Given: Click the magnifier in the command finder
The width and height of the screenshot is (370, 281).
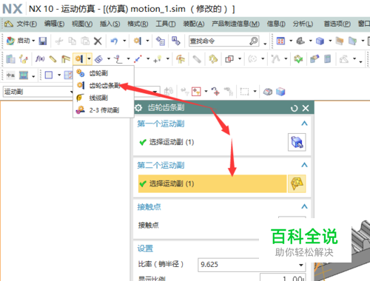Looking at the screenshot, I should click(x=254, y=41).
